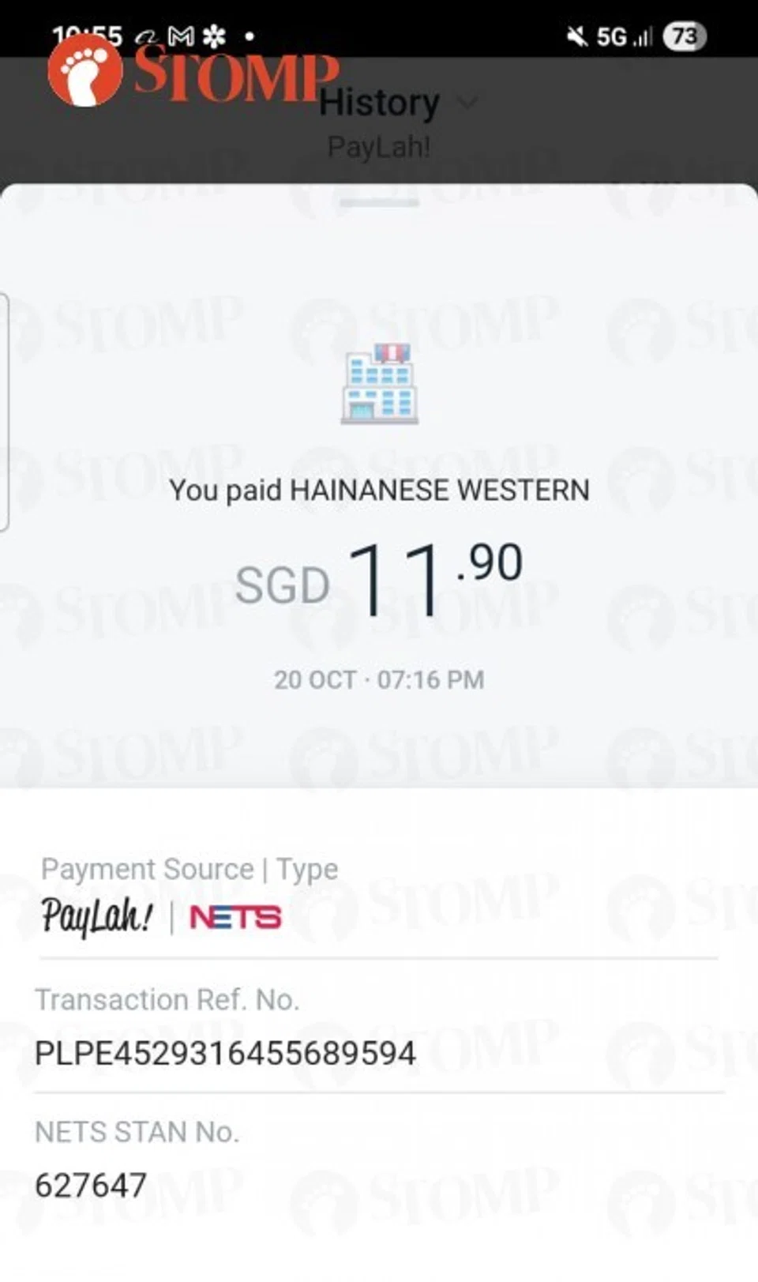This screenshot has width=758, height=1282.
Task: Tap the pinwheel notification icon in status bar
Action: (215, 36)
